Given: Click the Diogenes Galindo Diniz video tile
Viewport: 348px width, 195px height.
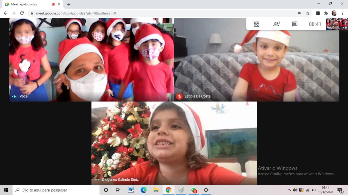Looking at the screenshot, I should point(174,143).
